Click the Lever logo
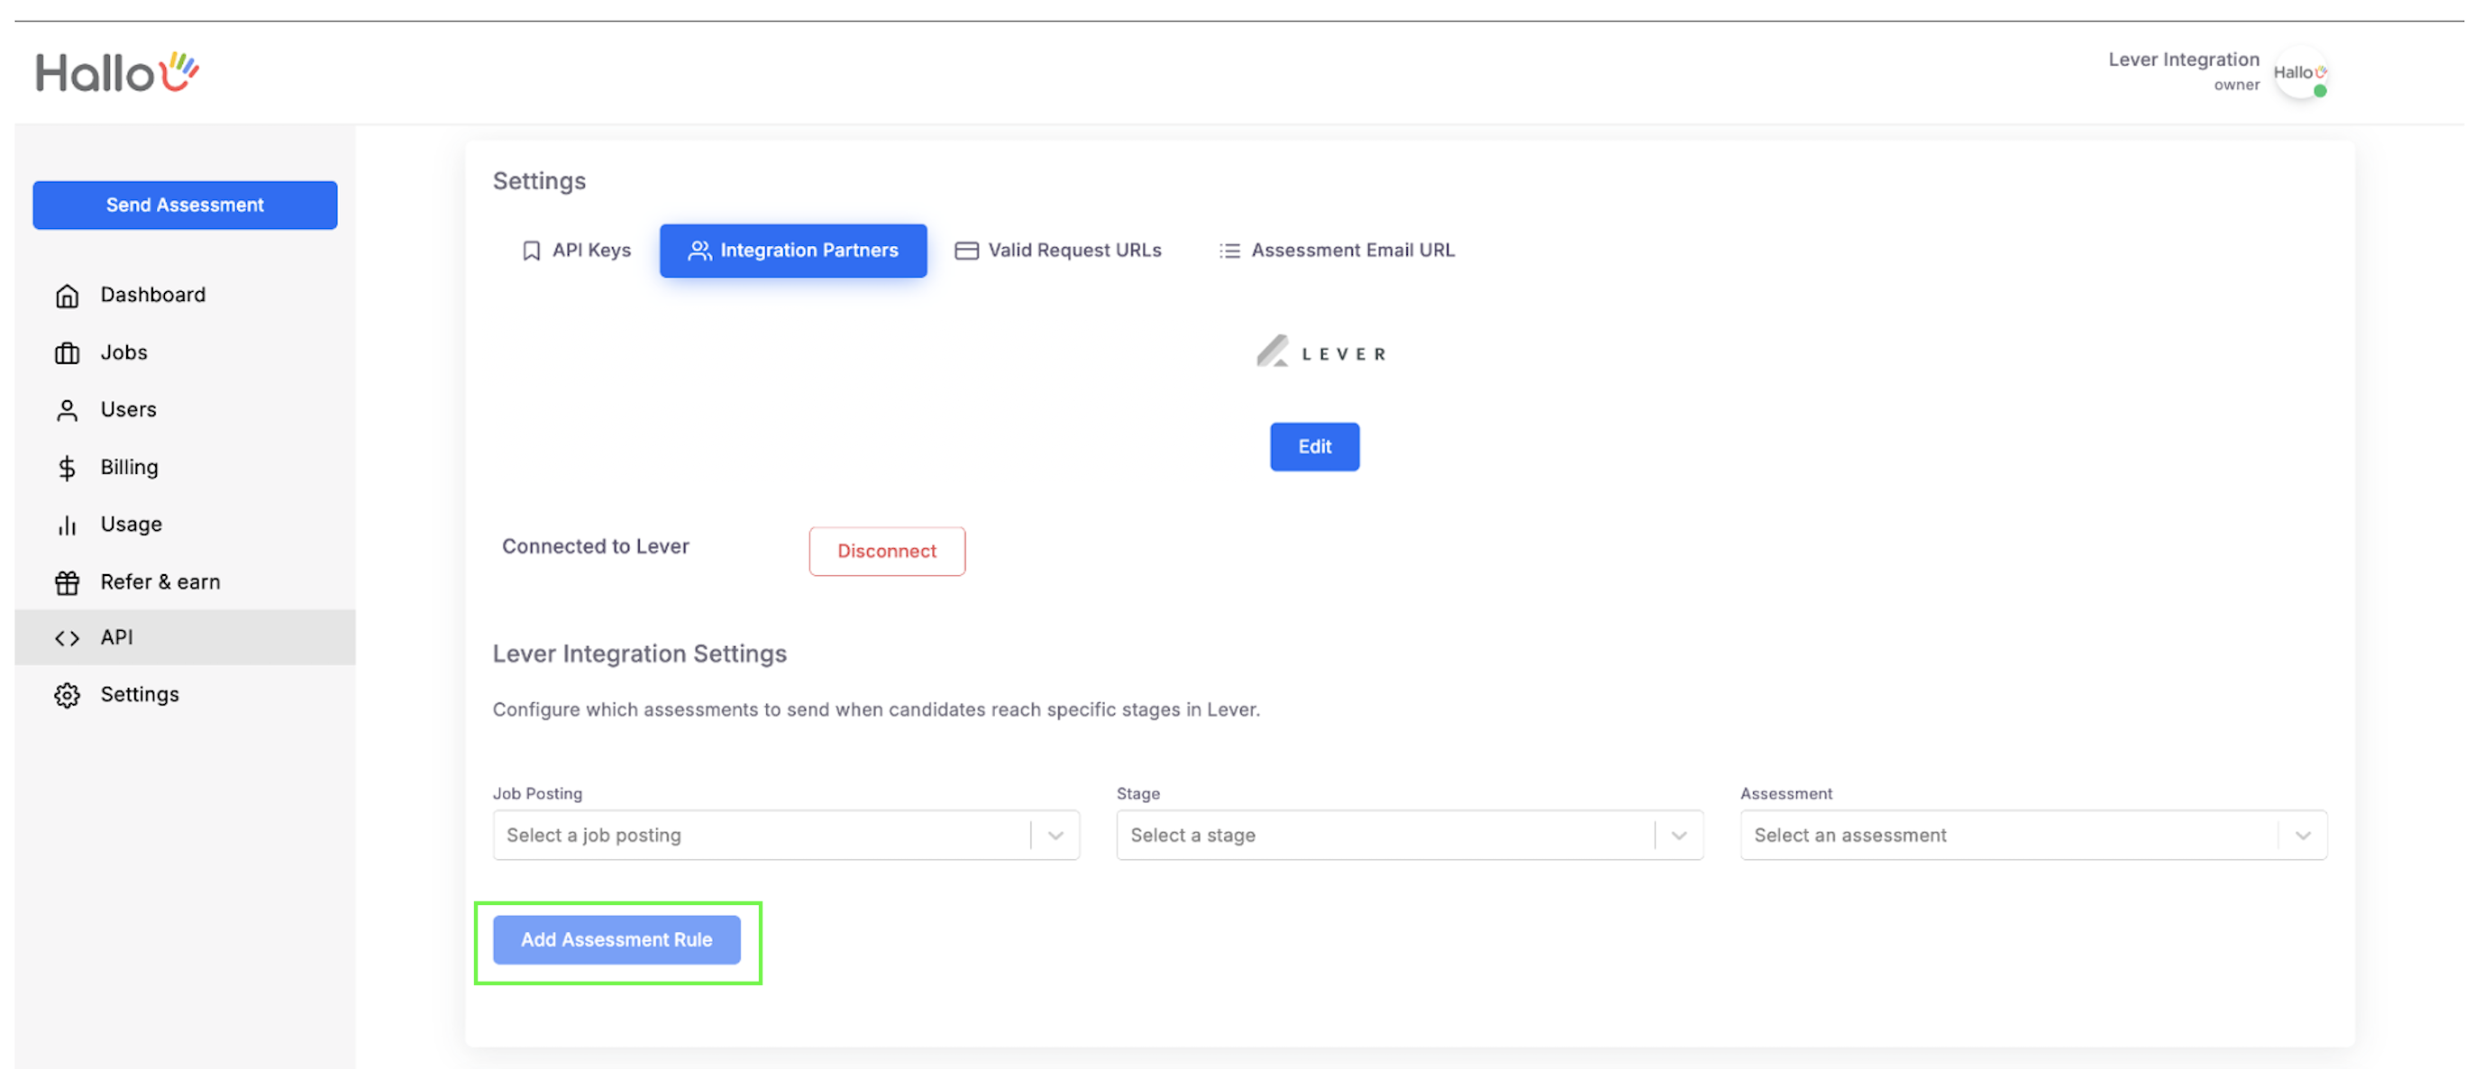The height and width of the screenshot is (1069, 2475). click(1320, 352)
